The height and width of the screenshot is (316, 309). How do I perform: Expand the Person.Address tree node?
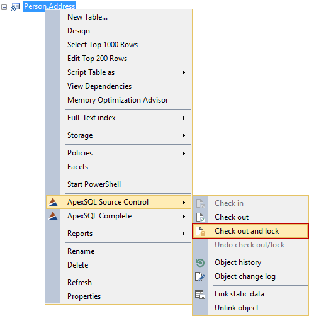coord(4,7)
